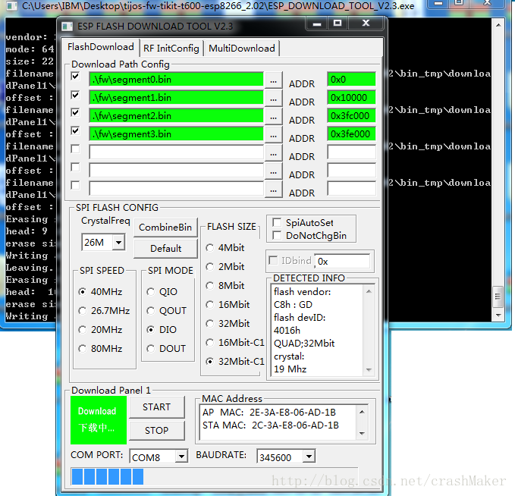Switch to the FlashDownload tab
Viewport: 515px width, 496px height.
[x=101, y=47]
